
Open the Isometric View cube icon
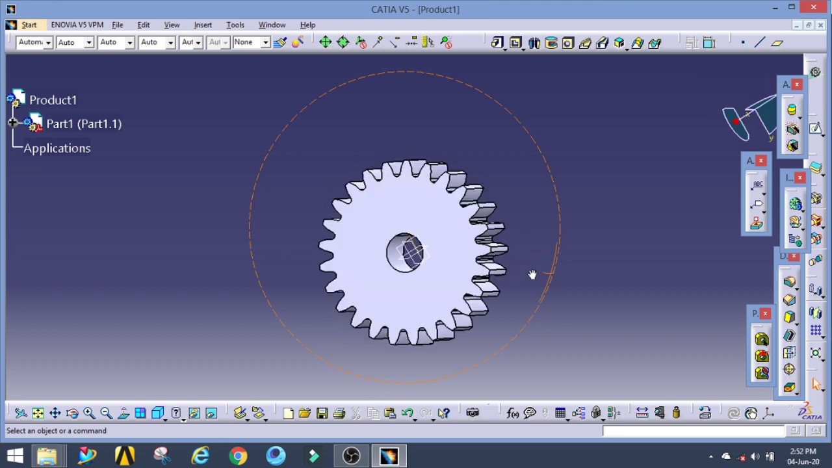[157, 413]
